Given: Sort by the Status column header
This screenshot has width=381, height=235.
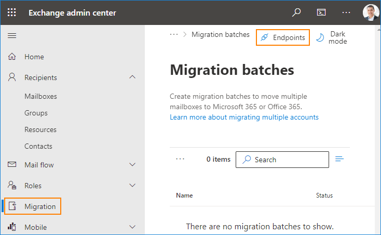Looking at the screenshot, I should 324,195.
